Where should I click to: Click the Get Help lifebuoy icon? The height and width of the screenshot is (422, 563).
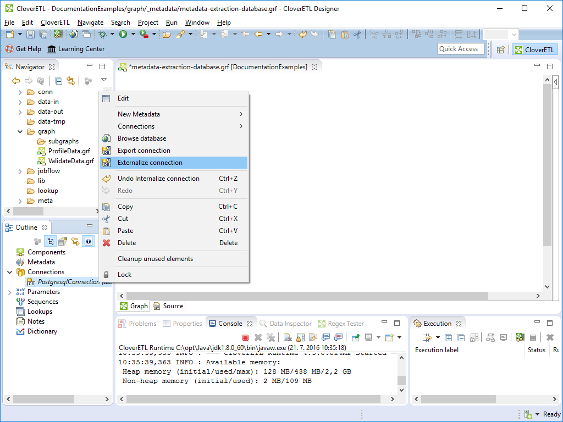click(x=9, y=49)
